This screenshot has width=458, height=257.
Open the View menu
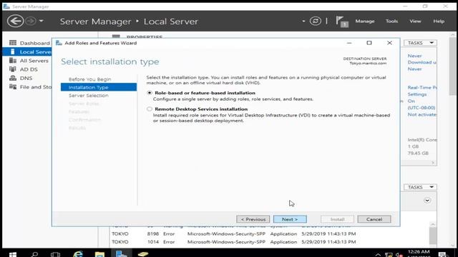point(415,21)
